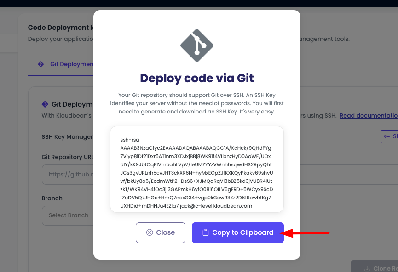The image size is (398, 272).
Task: Click the Git diamond icon beside Git Deployment tab
Action: click(41, 64)
